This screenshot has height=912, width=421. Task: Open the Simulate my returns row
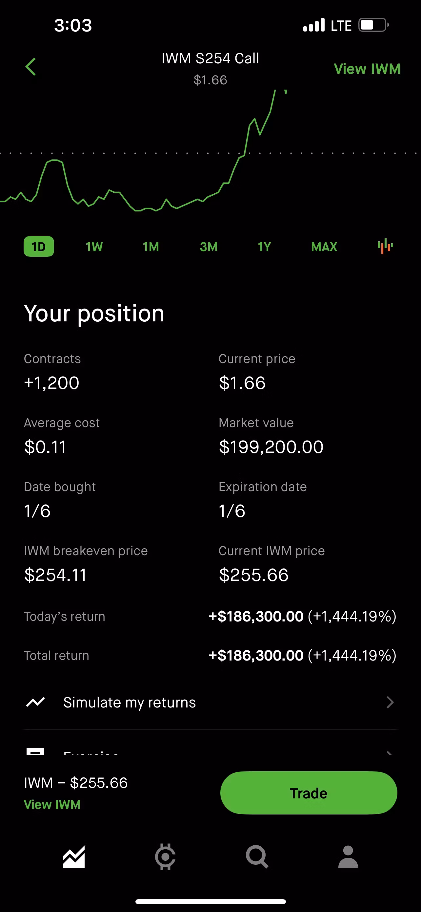(x=211, y=703)
